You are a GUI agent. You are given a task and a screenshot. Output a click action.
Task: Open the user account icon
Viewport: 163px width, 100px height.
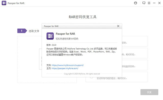tap(136, 3)
